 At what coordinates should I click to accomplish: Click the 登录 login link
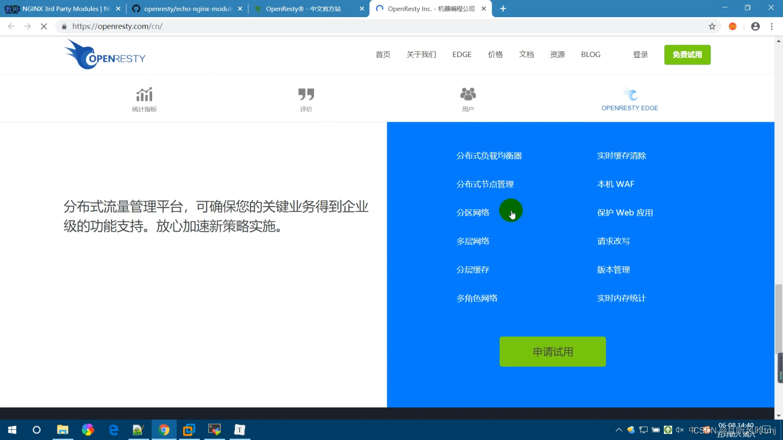pyautogui.click(x=641, y=54)
